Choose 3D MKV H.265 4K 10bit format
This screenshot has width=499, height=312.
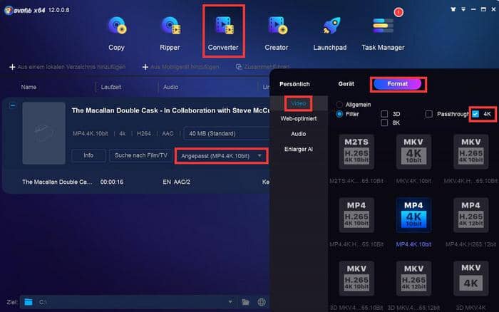(356, 279)
